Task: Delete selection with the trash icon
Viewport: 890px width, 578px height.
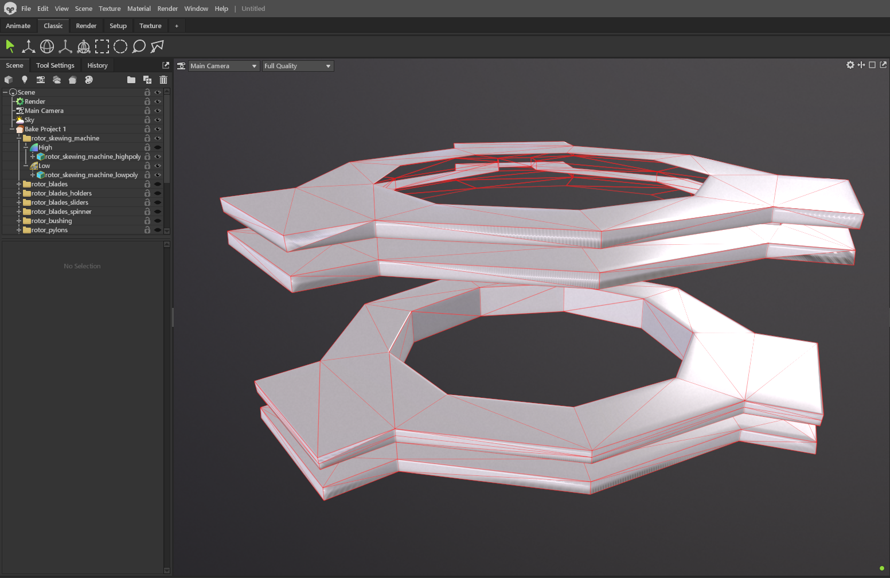Action: coord(163,80)
